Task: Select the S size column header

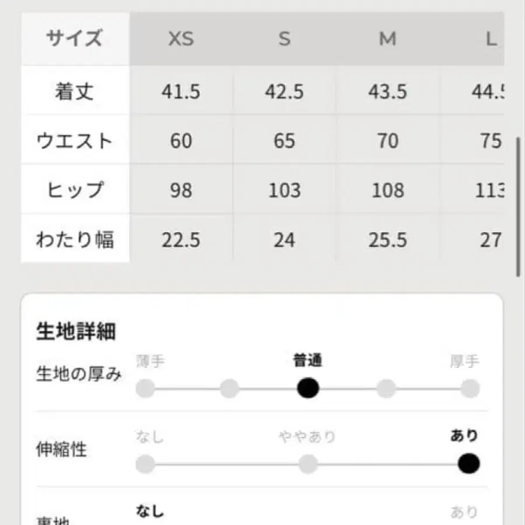Action: click(x=284, y=38)
